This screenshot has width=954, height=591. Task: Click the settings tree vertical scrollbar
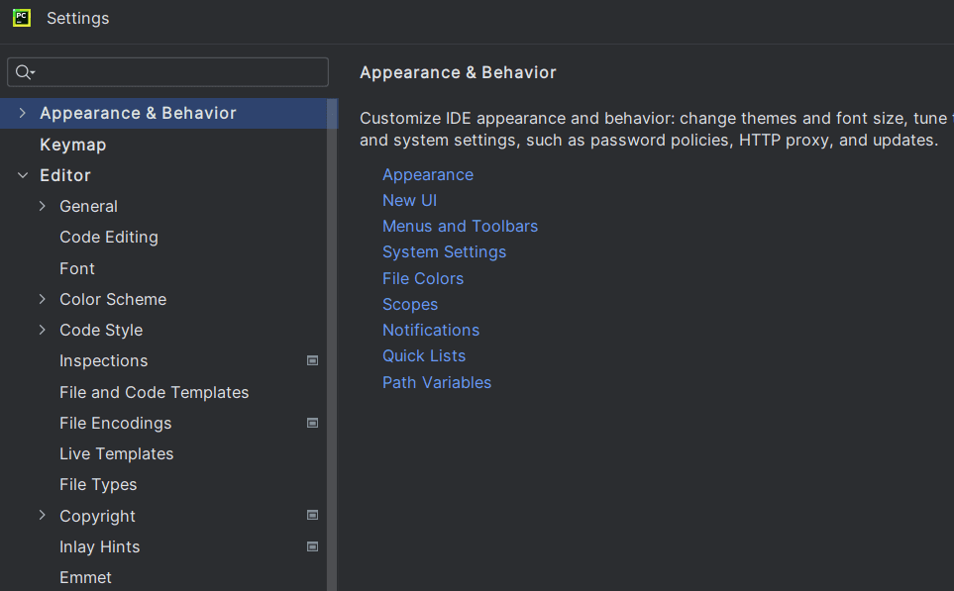[x=333, y=346]
